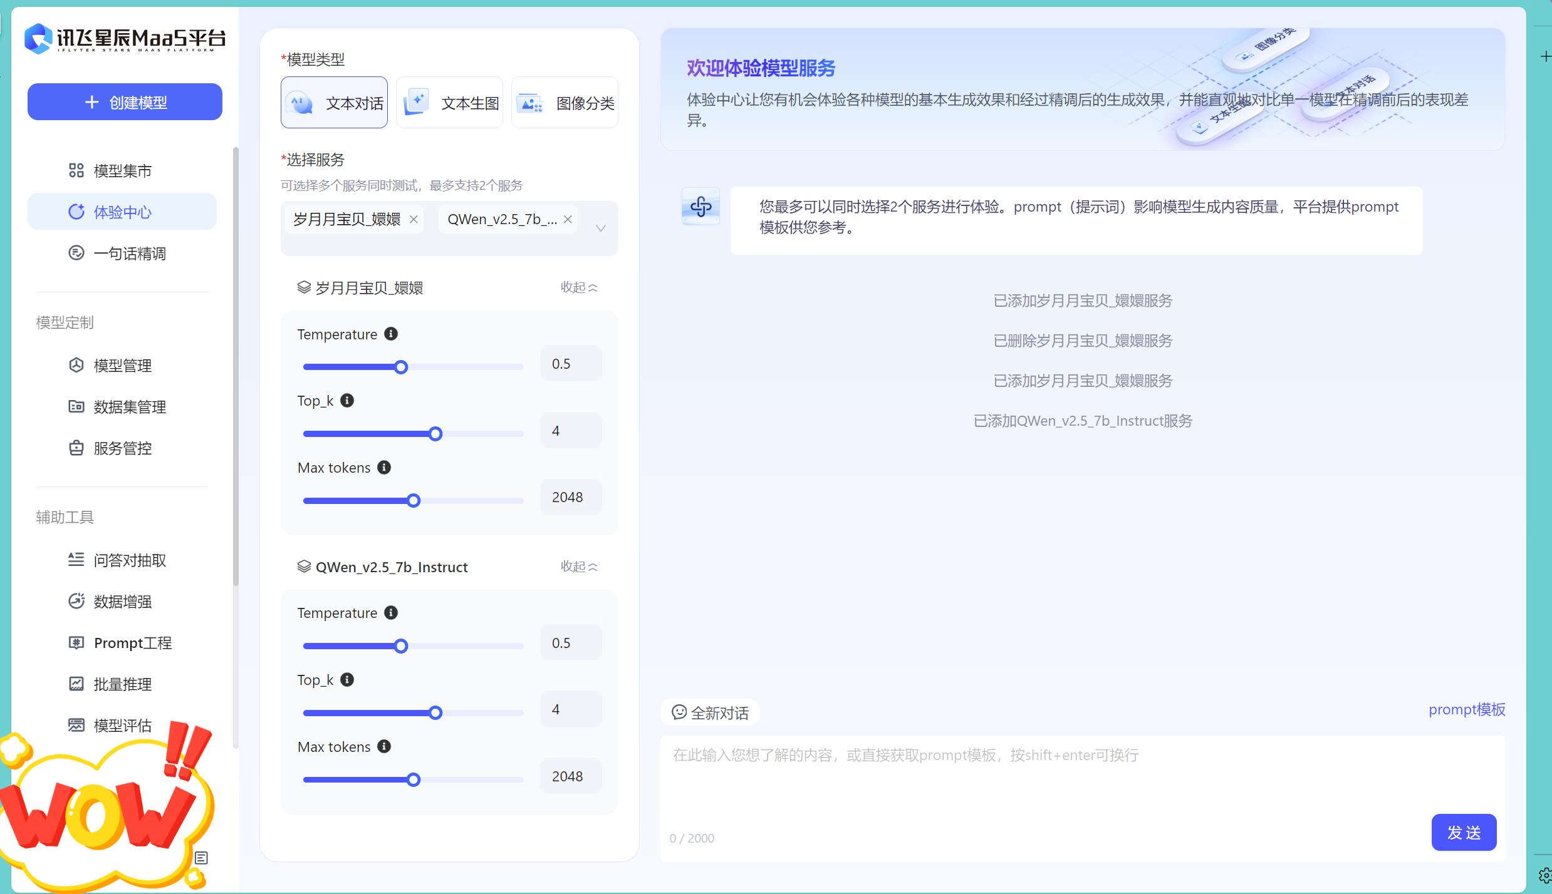The width and height of the screenshot is (1552, 894).
Task: Go to Prompt工程 in the sidebar
Action: pyautogui.click(x=132, y=643)
